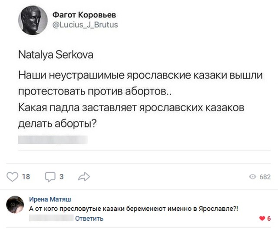
Task: Open comments via the speech bubble icon
Action: point(50,176)
